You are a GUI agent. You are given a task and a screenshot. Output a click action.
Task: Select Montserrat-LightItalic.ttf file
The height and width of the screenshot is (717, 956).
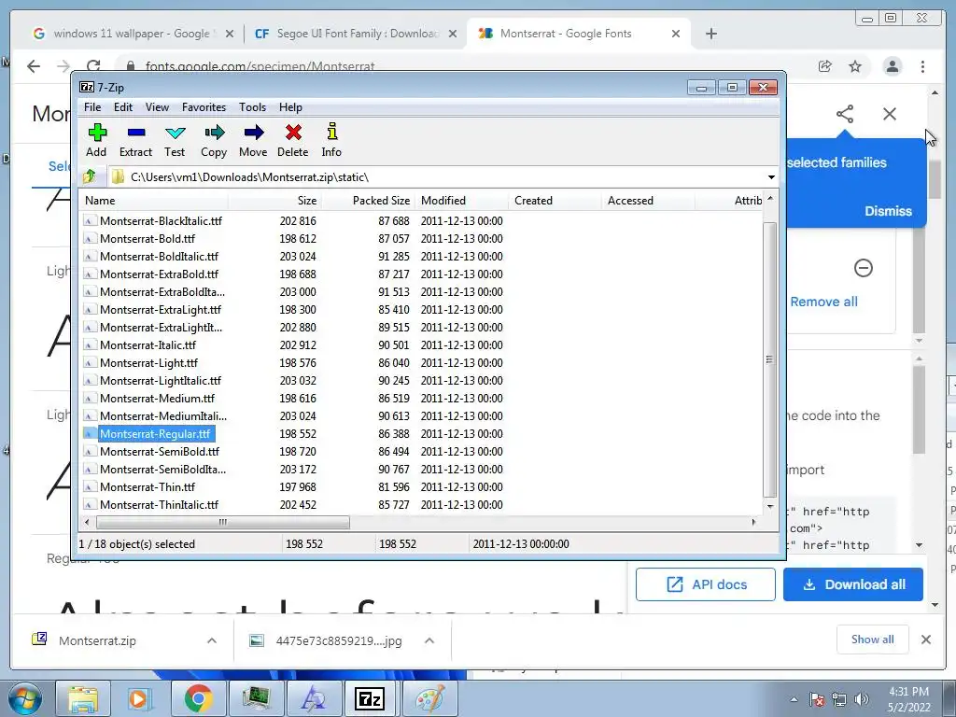pyautogui.click(x=161, y=381)
